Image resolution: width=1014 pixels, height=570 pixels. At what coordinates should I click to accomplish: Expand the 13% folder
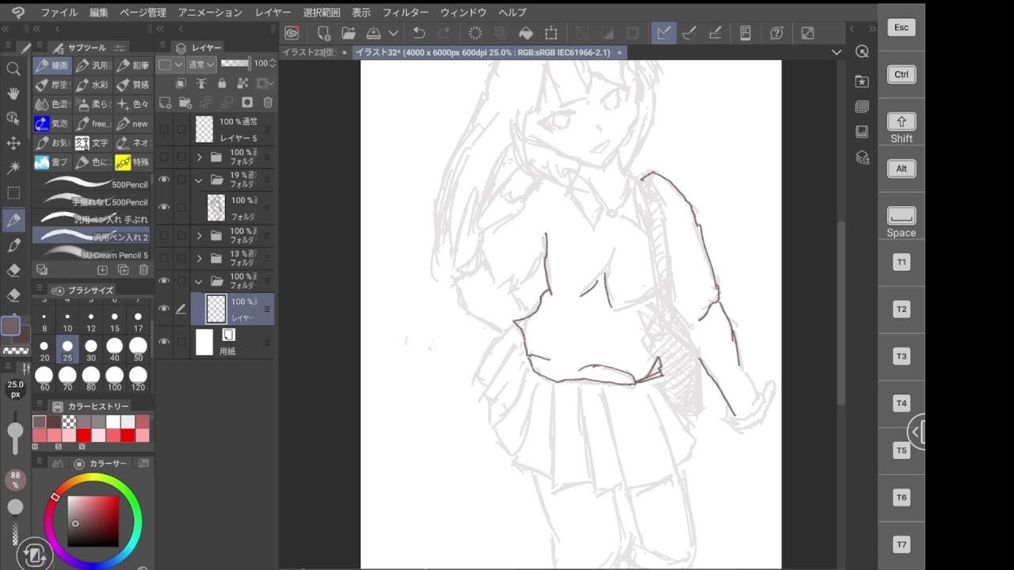pos(199,258)
